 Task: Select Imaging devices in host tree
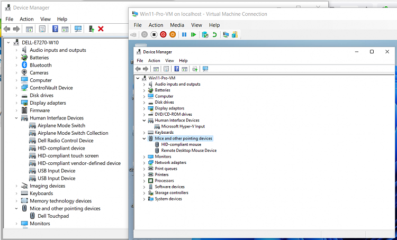click(47, 186)
